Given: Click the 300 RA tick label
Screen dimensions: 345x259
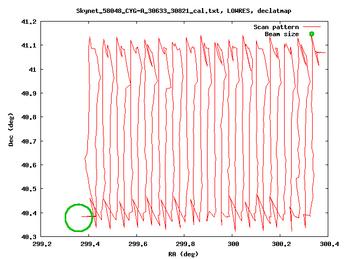Looking at the screenshot, I should coord(233,244).
